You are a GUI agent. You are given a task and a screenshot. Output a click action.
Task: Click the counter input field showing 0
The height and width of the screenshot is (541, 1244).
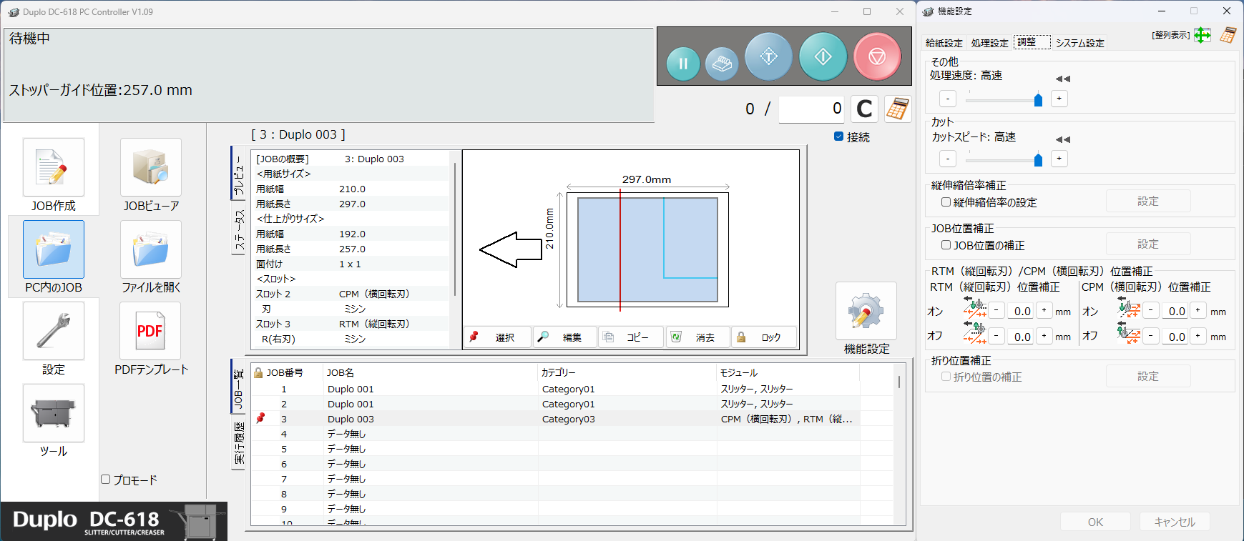[x=811, y=109]
